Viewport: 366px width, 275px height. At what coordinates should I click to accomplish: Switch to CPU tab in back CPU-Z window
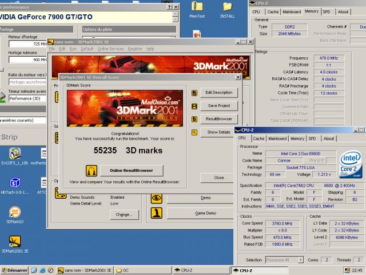point(256,11)
